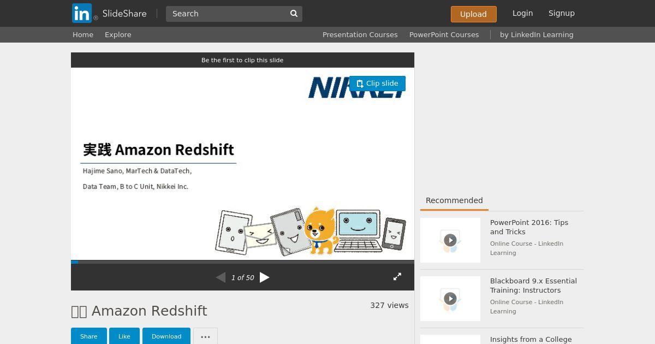
Task: Click the Like button
Action: click(124, 336)
